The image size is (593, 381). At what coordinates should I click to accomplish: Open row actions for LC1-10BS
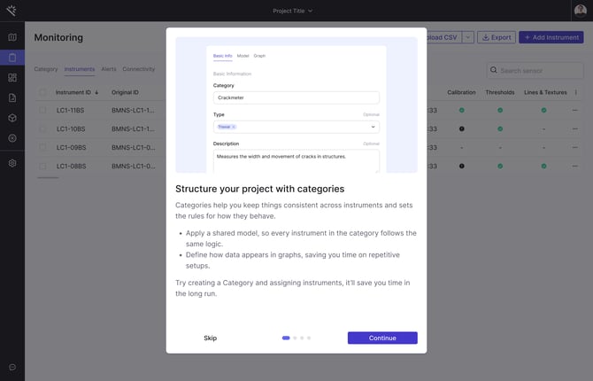(x=575, y=128)
